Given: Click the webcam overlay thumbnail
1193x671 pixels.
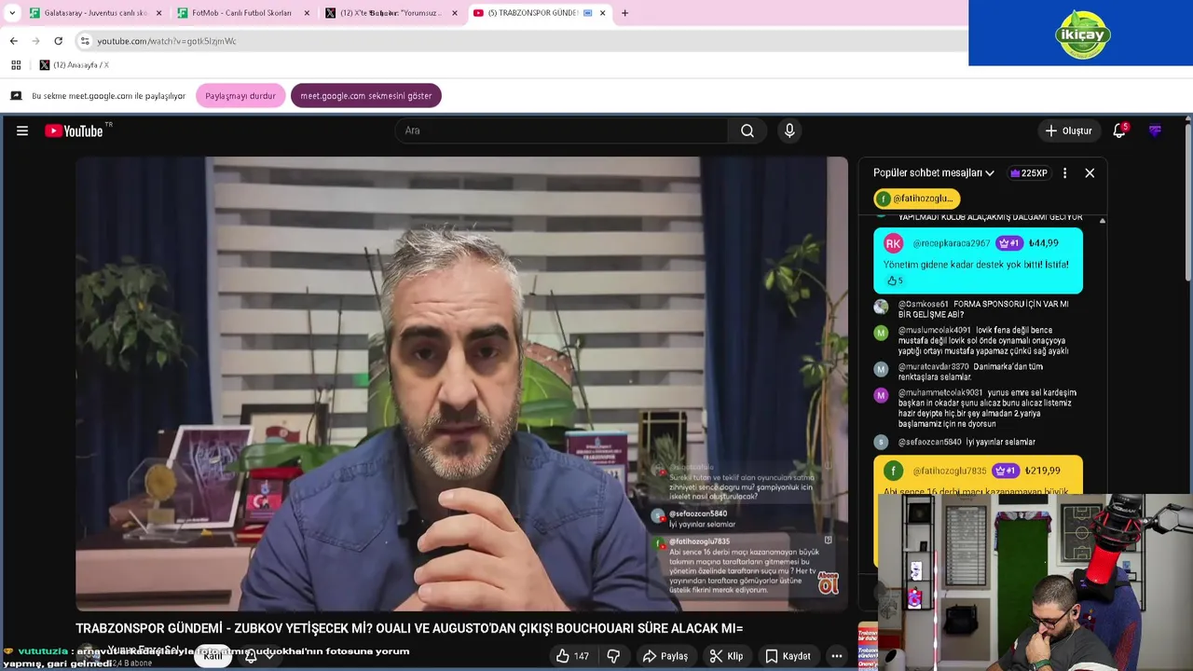Looking at the screenshot, I should click(x=1034, y=582).
